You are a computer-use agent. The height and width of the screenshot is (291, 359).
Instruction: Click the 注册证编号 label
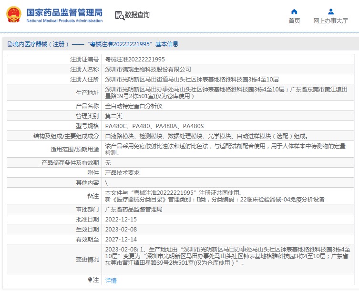[x=84, y=60]
